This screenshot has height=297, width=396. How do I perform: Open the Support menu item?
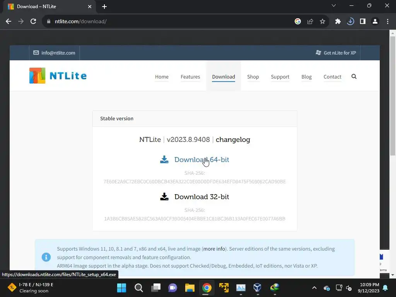(x=280, y=77)
